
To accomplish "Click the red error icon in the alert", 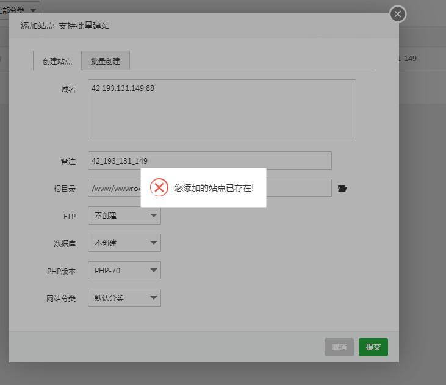I will coord(159,188).
